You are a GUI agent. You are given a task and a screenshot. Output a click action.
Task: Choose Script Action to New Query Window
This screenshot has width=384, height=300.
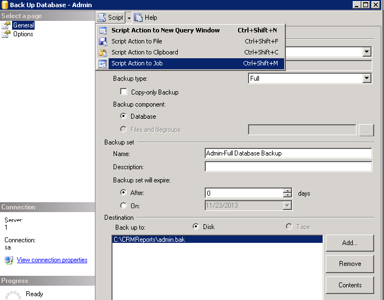pos(191,30)
